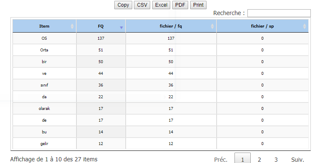The image size is (325, 163).
Task: Go to page 2 of results
Action: point(259,160)
